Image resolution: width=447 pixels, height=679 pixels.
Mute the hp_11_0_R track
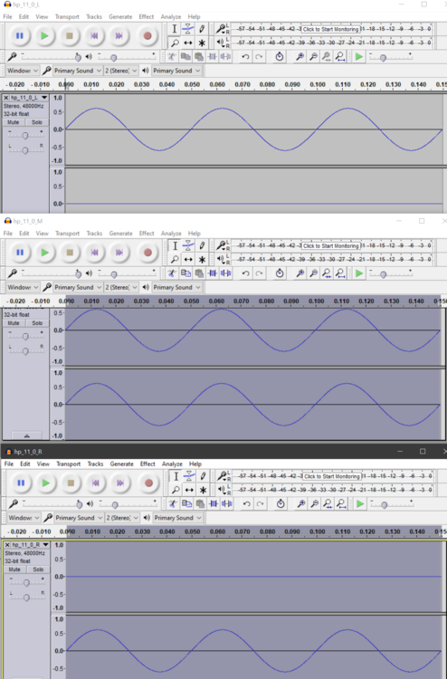coord(14,569)
